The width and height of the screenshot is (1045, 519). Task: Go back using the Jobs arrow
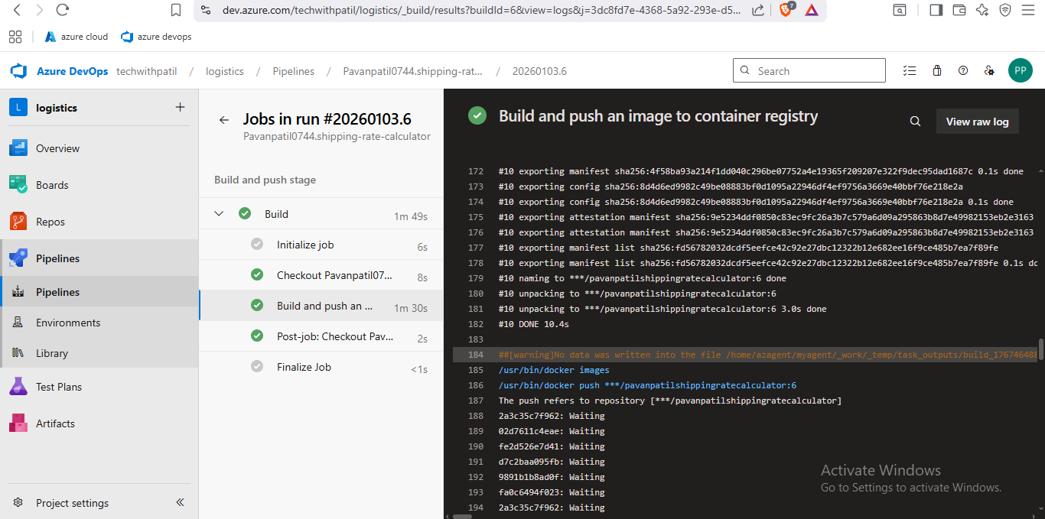tap(224, 120)
